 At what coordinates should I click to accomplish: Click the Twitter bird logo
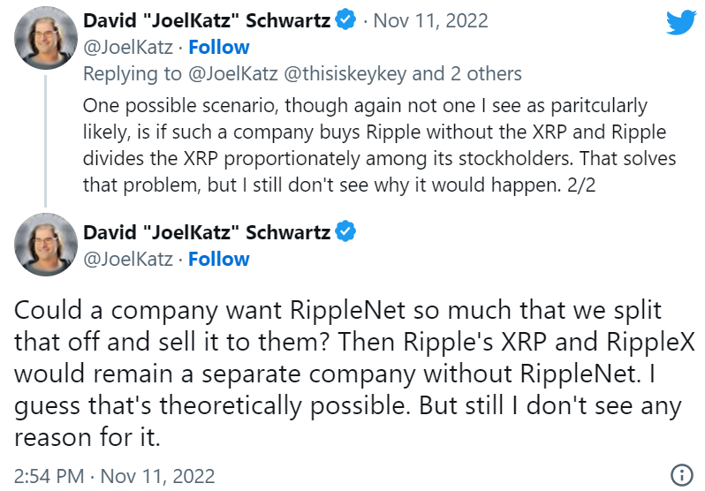[x=681, y=22]
